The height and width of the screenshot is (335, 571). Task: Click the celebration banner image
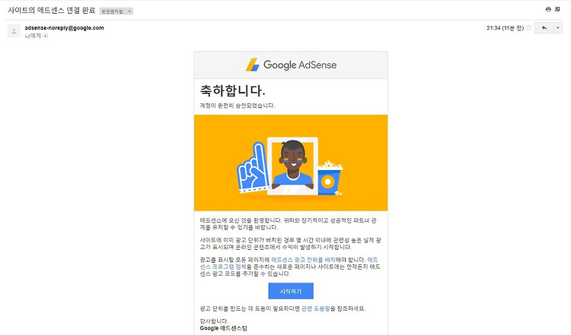tap(291, 163)
